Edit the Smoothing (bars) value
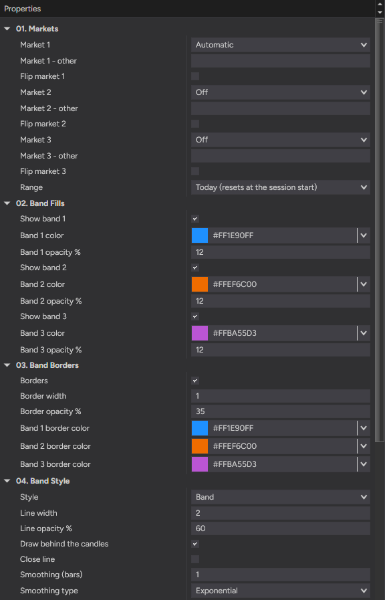The width and height of the screenshot is (385, 600). [280, 575]
